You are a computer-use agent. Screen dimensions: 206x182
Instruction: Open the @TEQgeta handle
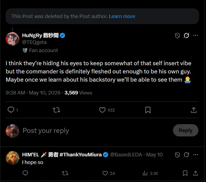34,42
